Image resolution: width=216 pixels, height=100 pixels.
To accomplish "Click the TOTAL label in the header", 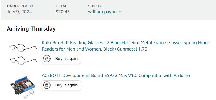I will [x=61, y=6].
